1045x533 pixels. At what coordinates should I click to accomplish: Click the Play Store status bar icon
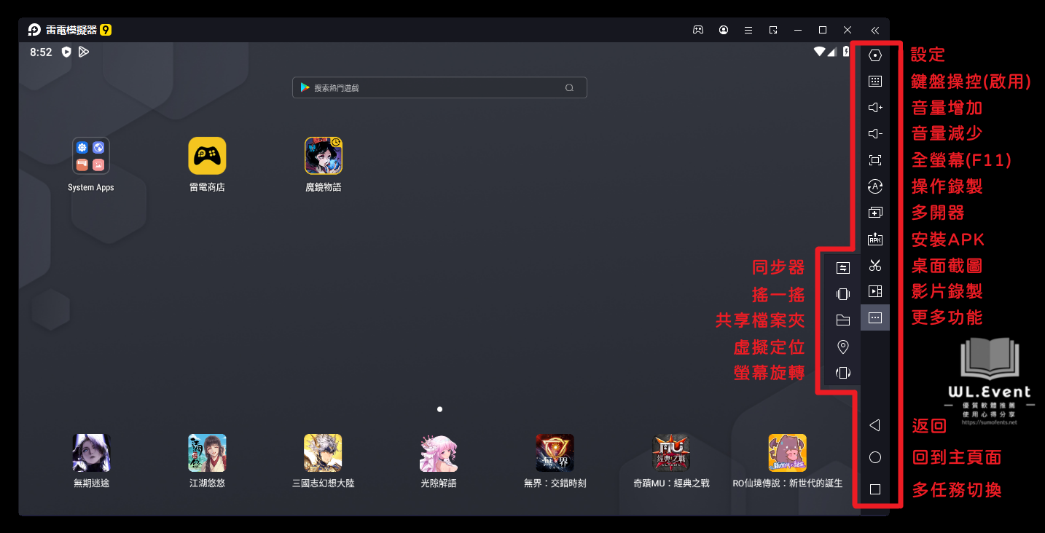tap(84, 52)
